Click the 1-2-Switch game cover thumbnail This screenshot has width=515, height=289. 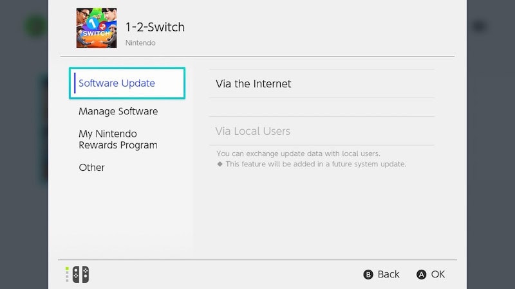[96, 28]
